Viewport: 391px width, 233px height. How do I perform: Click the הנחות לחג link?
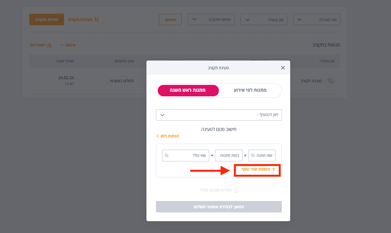pos(168,136)
